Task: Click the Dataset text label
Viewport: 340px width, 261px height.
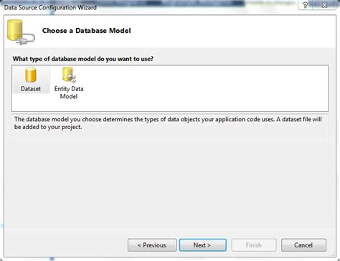Action: [31, 89]
